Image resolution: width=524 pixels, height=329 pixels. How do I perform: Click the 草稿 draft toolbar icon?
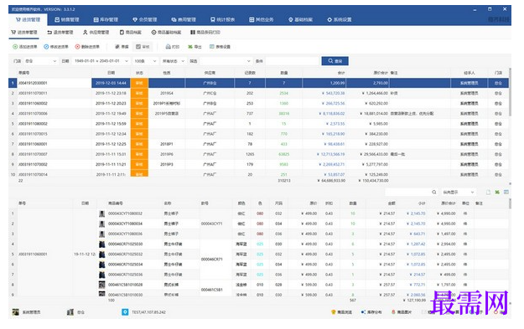pyautogui.click(x=117, y=47)
